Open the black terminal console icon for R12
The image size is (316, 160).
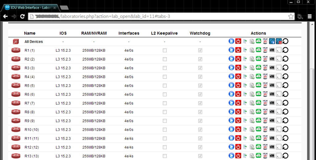(x=272, y=147)
